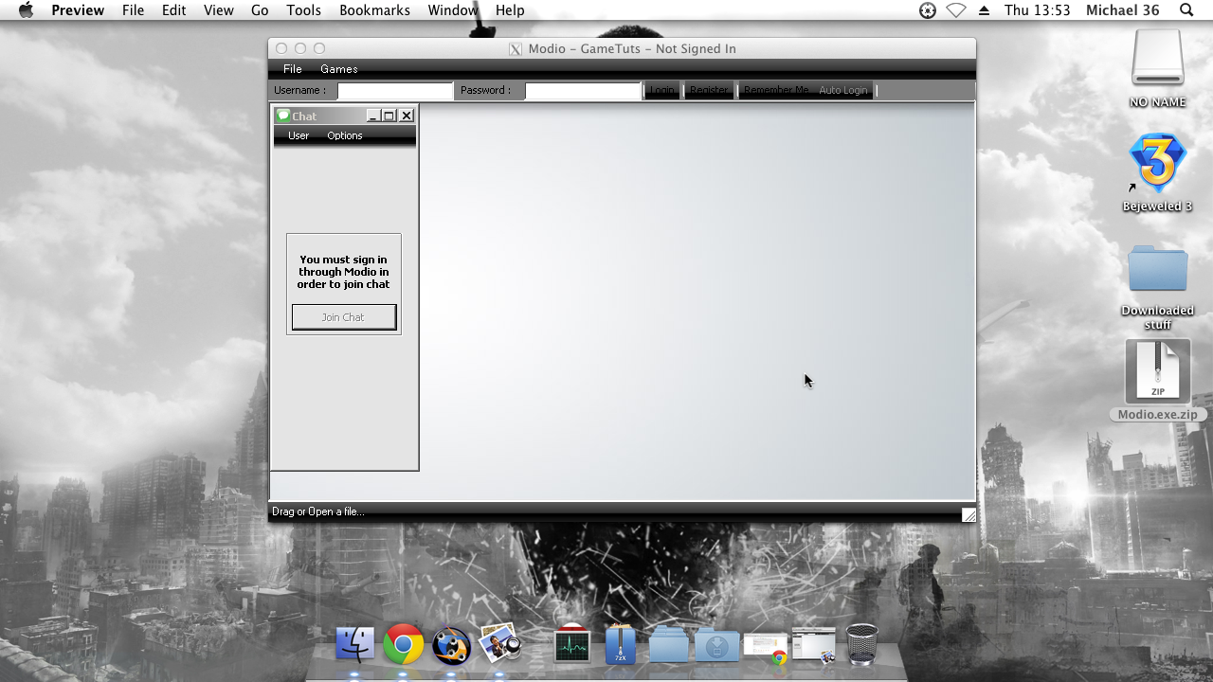The image size is (1213, 682).
Task: Launch Google Chrome from the Dock
Action: (x=404, y=645)
